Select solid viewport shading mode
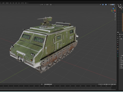The width and height of the screenshot is (123, 92). coord(112,5)
